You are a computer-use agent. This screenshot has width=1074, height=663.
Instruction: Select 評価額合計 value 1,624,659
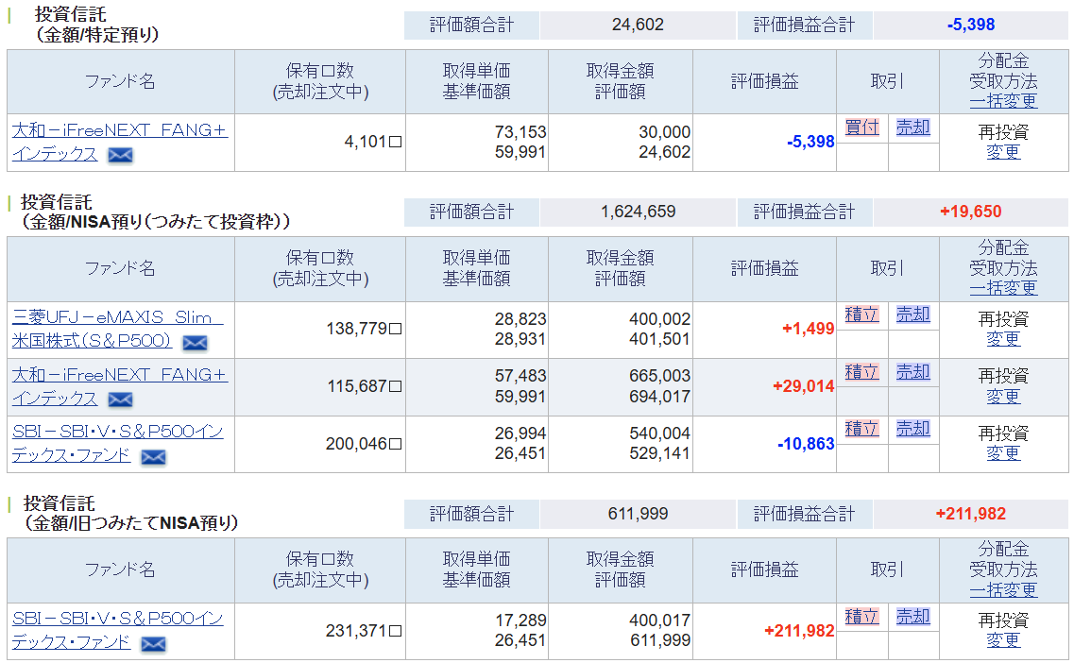coord(638,212)
